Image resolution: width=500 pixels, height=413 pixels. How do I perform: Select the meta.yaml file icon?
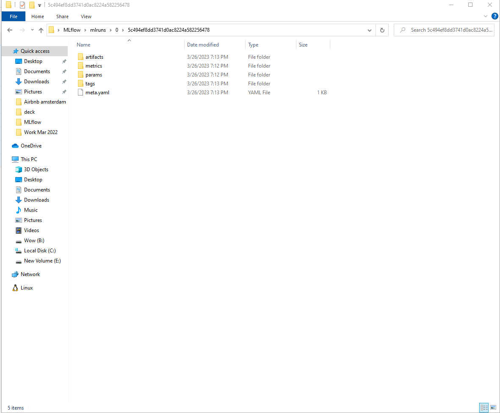pos(80,93)
